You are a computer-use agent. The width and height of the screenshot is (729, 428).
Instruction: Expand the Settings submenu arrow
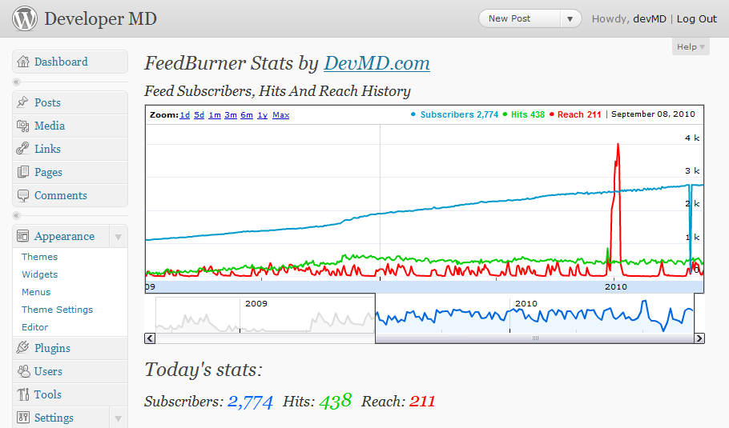click(118, 418)
